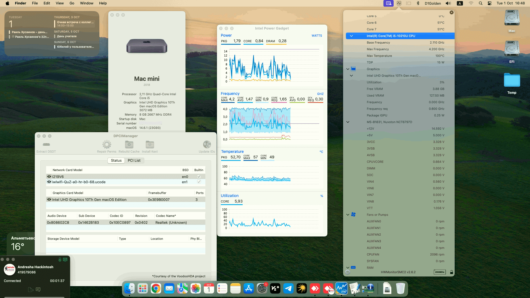This screenshot has width=530, height=298.
Task: Select the Realtek (Unknown) audio row
Action: (126, 222)
